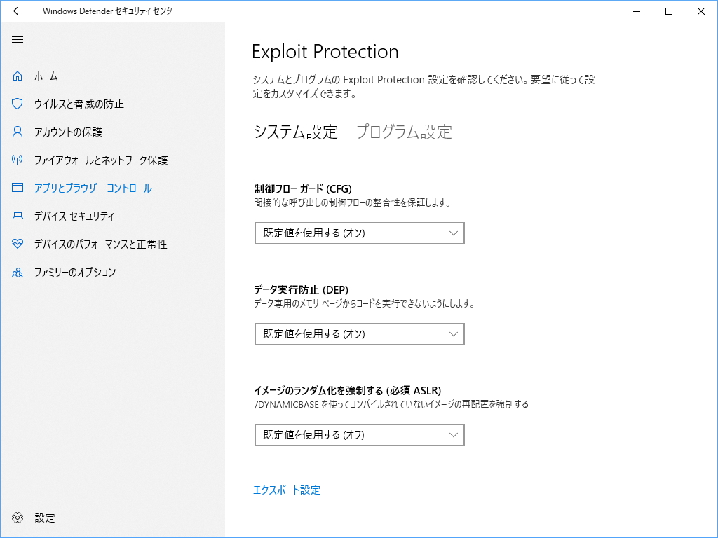Click the virus protection shield icon
Image resolution: width=718 pixels, height=538 pixels.
(18, 104)
